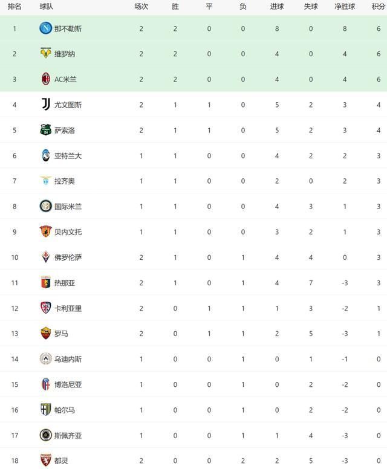This screenshot has height=469, width=387.
Task: Click the Inter Milan circular logo
Action: point(45,206)
